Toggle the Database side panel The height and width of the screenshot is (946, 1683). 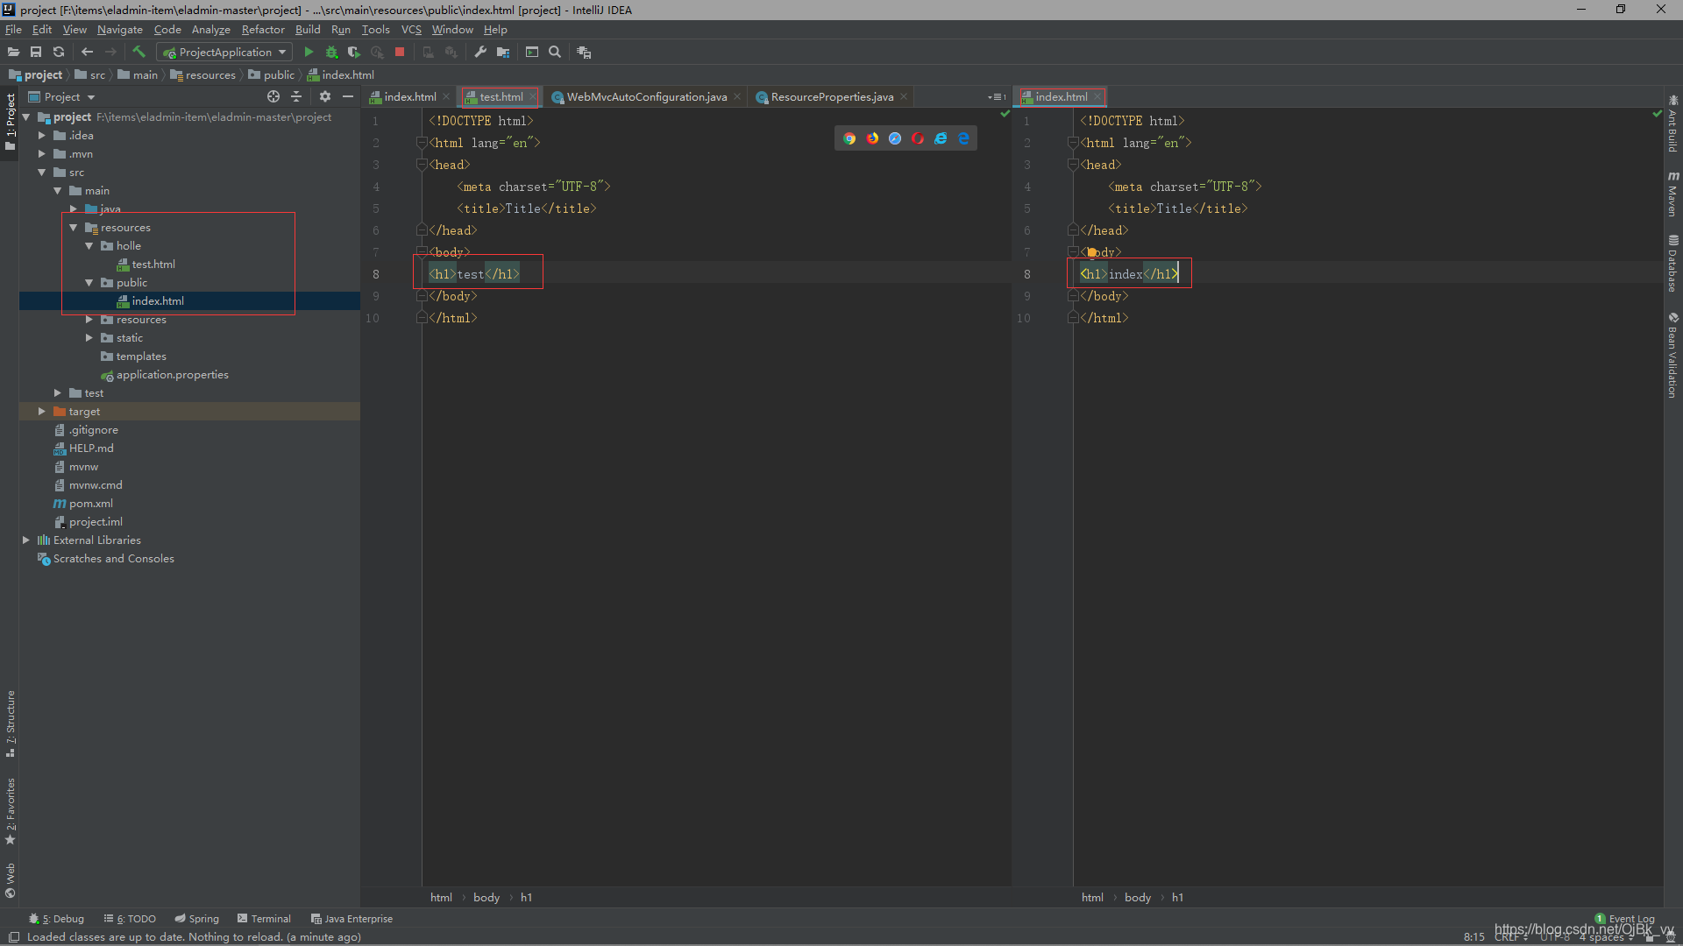click(1673, 263)
